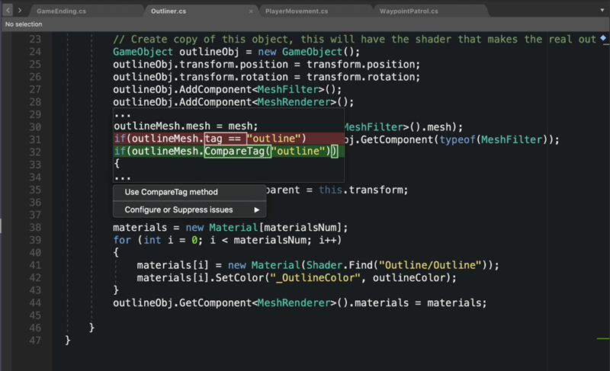This screenshot has height=371, width=610.
Task: Click the for loop keyword on line 39
Action: point(122,240)
